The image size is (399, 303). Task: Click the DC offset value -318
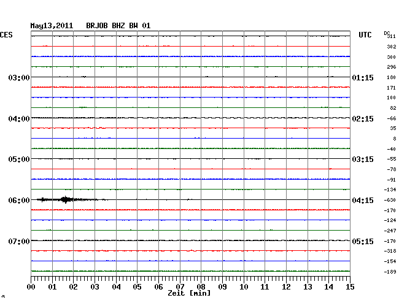390,251
